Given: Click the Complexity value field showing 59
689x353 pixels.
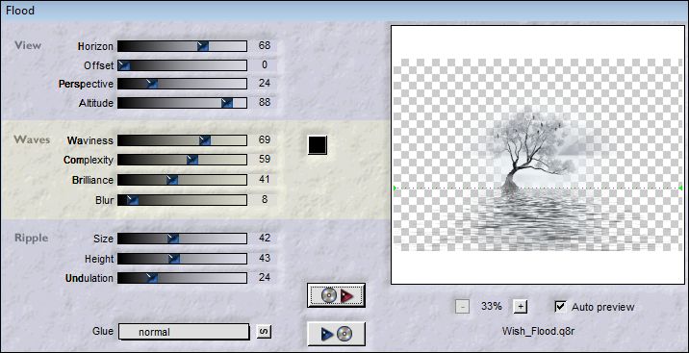Looking at the screenshot, I should (264, 160).
